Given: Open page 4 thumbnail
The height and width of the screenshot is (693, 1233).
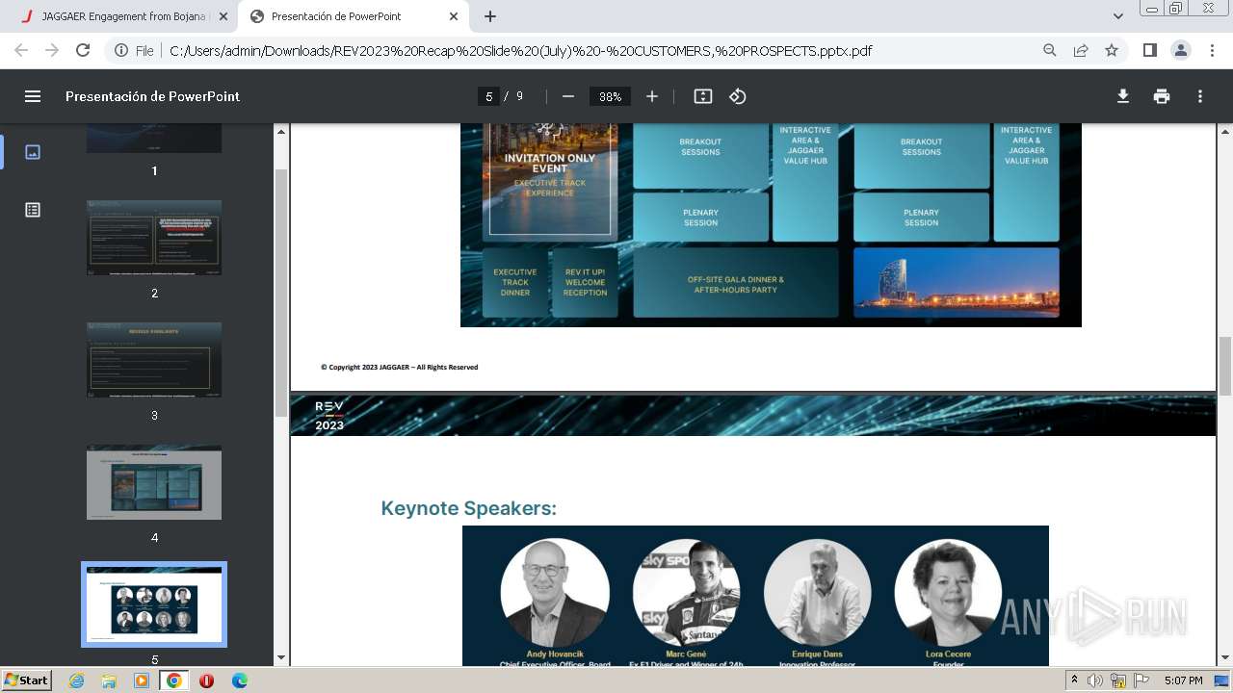Looking at the screenshot, I should 154,482.
